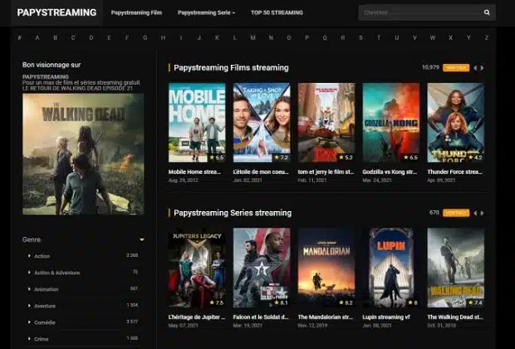Filter titles by letter C
The width and height of the screenshot is (515, 349).
(73, 37)
